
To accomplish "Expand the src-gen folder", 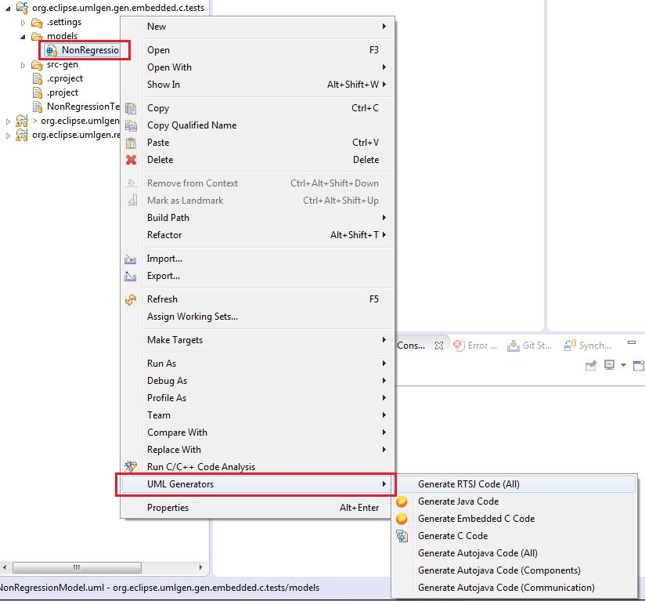I will [23, 64].
